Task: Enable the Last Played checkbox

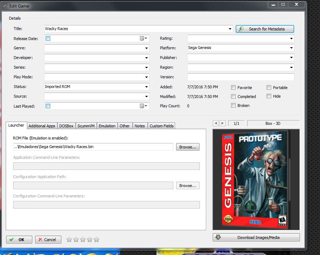Action: tap(48, 106)
